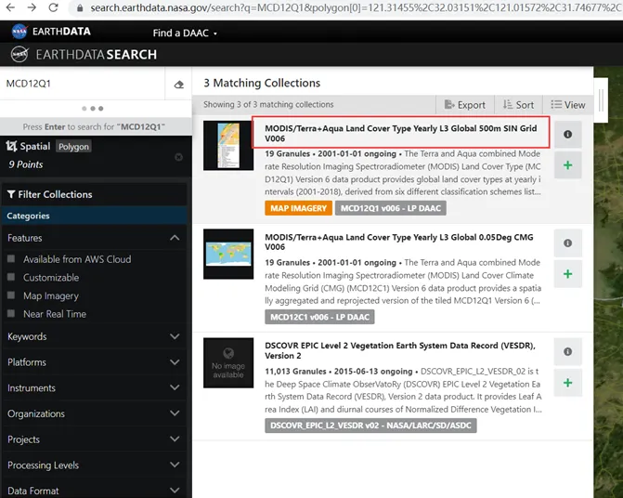Image resolution: width=623 pixels, height=498 pixels.
Task: Open DSCOVR EPIC Level 2 VESDR title
Action: click(x=400, y=350)
